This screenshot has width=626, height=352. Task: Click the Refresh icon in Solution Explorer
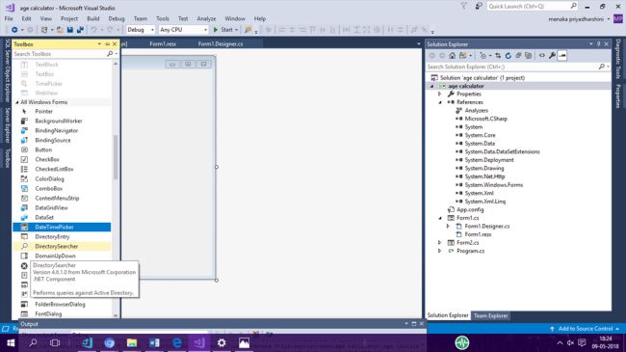tap(509, 56)
